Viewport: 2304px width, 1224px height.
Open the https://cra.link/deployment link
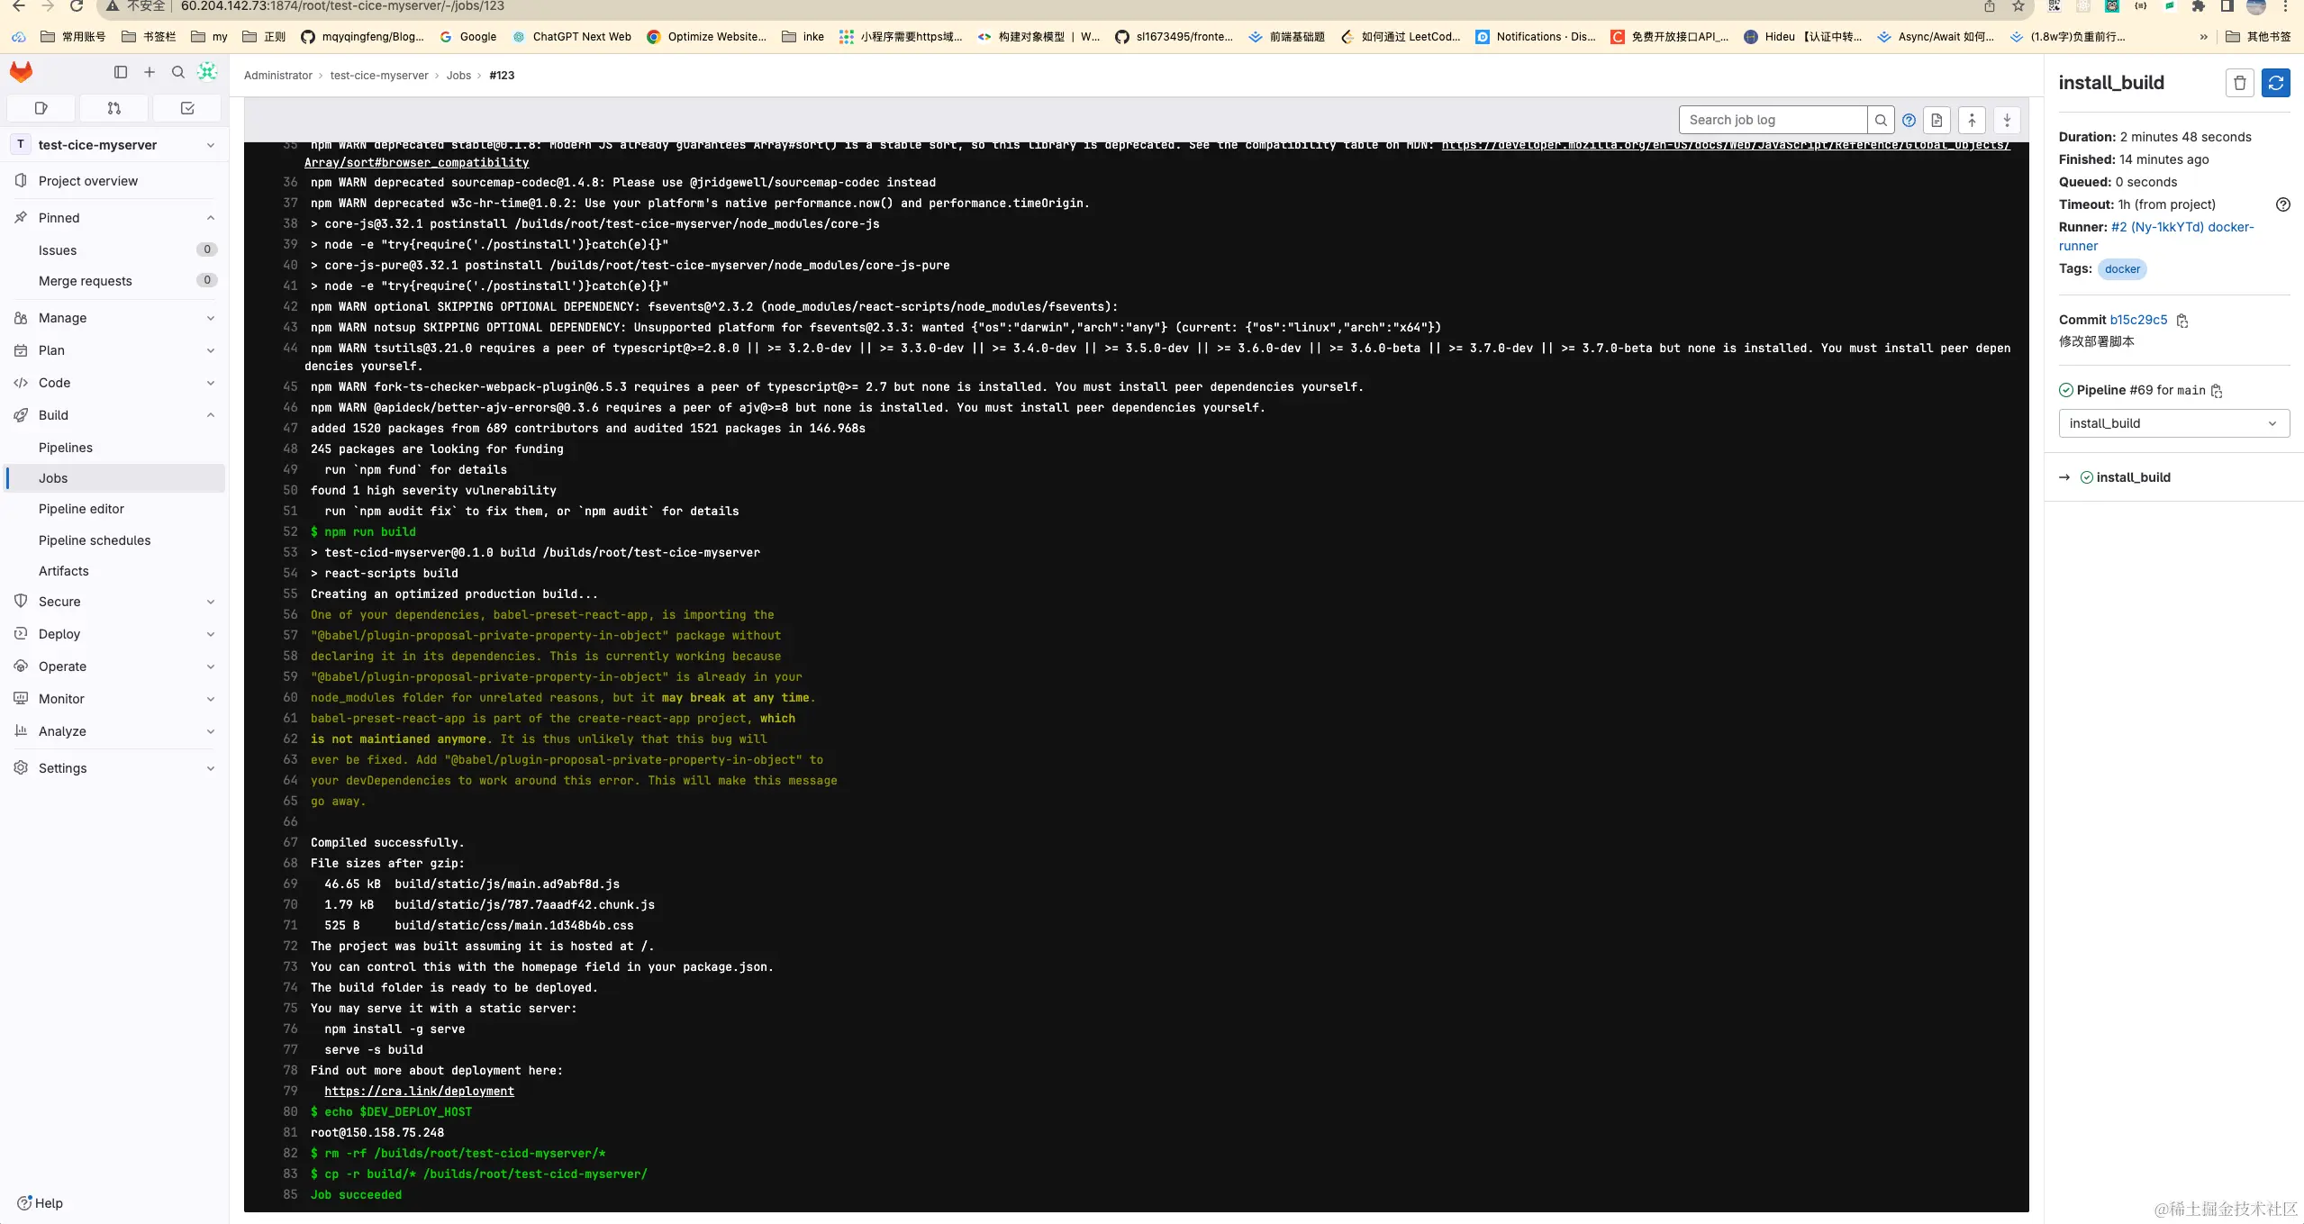(419, 1091)
